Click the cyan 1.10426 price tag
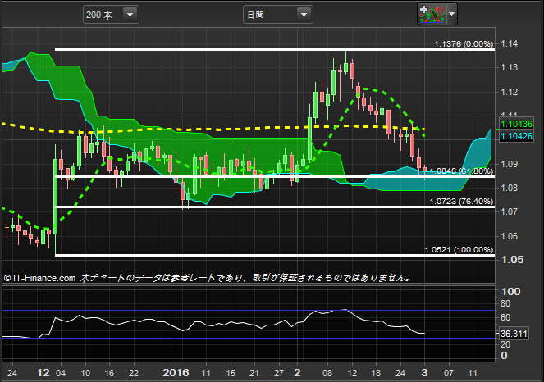Image resolution: width=544 pixels, height=382 pixels. point(516,136)
